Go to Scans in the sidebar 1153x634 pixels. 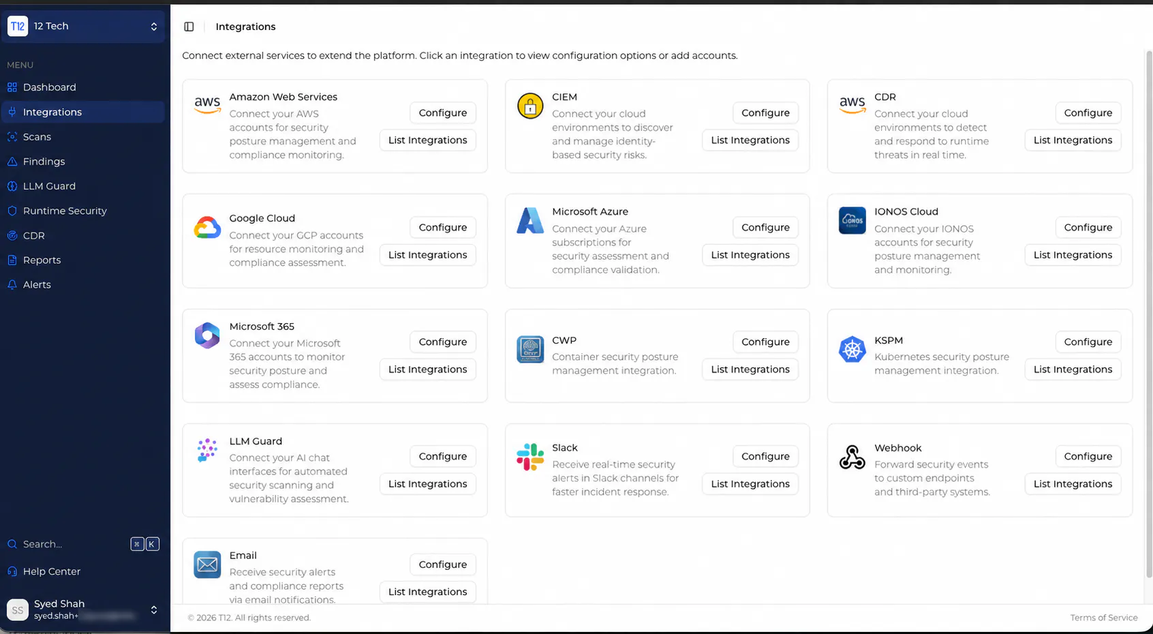83,137
